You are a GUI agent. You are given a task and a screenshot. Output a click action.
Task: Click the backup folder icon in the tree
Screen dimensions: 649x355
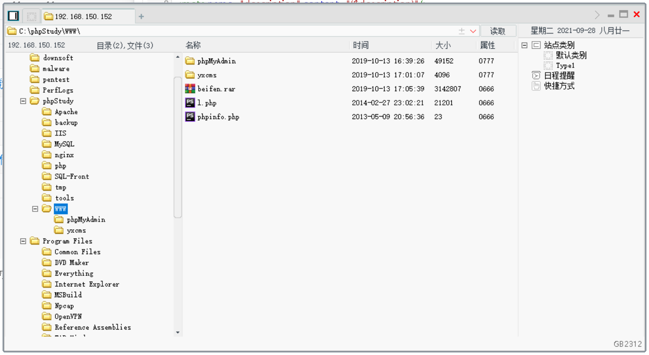[x=47, y=122]
